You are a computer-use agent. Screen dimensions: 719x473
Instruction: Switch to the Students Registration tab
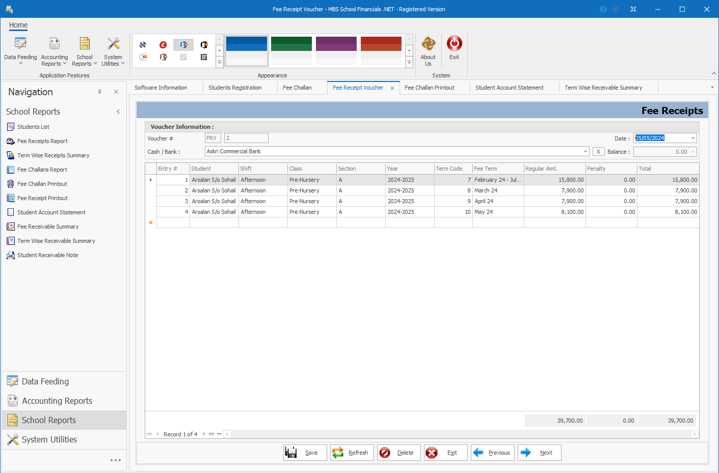235,88
